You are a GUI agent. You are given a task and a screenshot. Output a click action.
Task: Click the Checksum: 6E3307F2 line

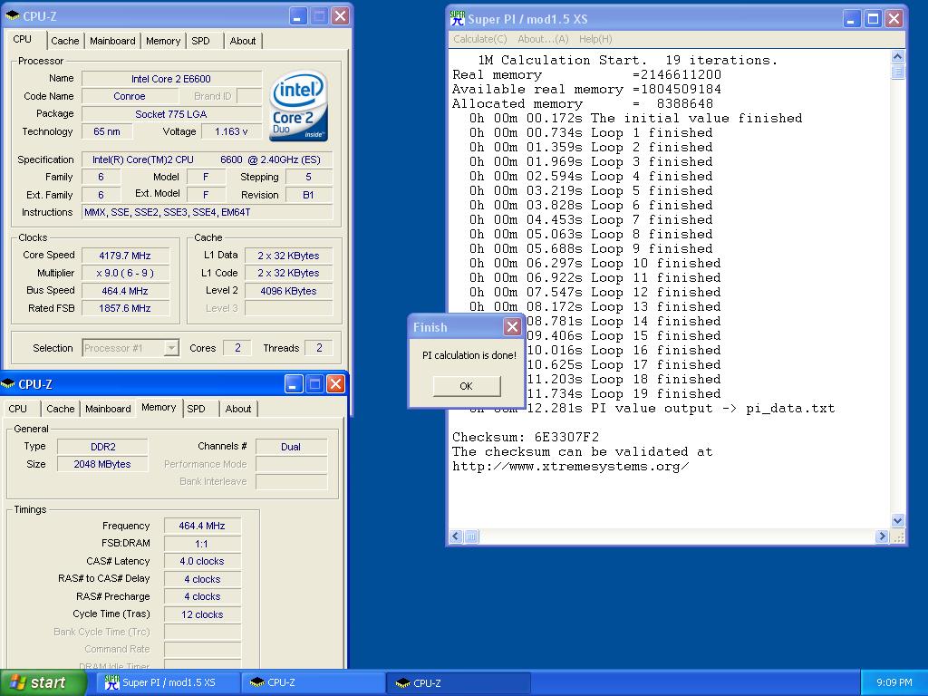coord(526,438)
